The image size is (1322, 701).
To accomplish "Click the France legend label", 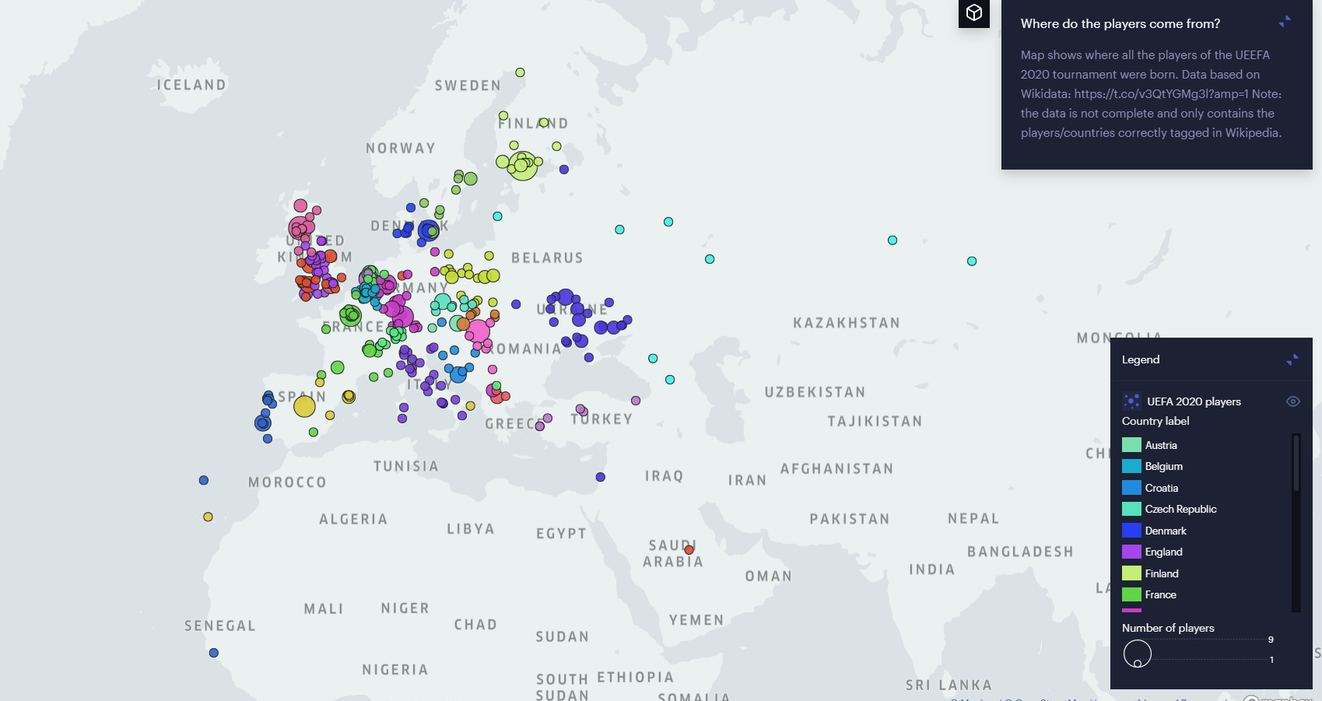I will (1160, 594).
